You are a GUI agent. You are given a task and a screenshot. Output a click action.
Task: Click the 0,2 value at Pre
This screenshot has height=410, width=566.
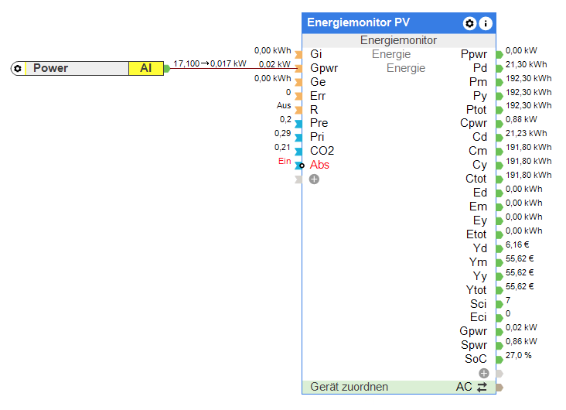pyautogui.click(x=285, y=120)
